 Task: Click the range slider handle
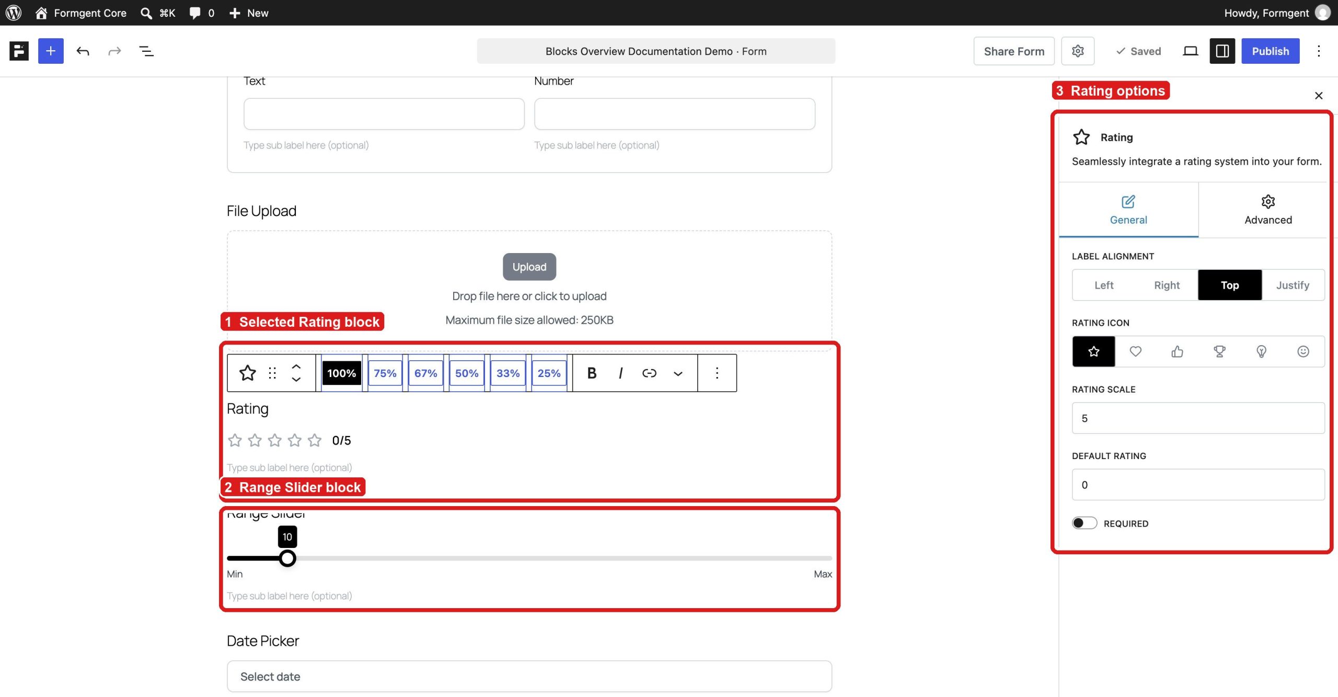[x=287, y=558]
